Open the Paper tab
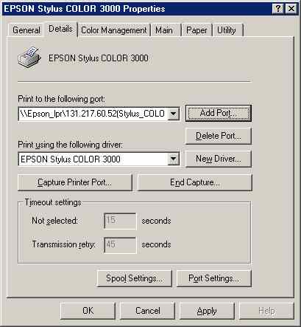301x327 pixels. [x=196, y=30]
